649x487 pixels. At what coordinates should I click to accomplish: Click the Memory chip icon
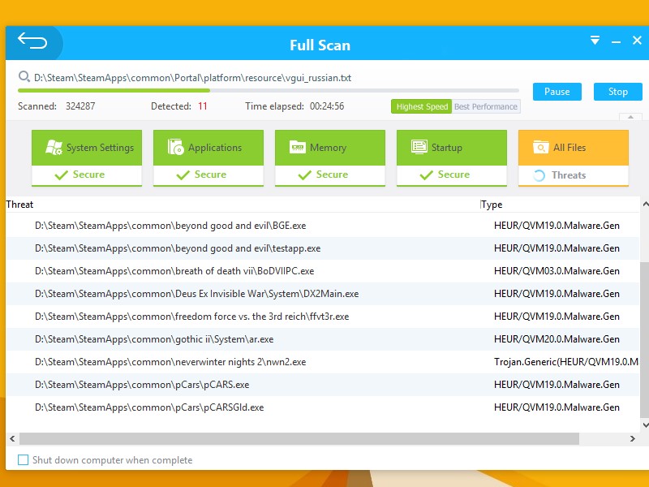click(297, 148)
